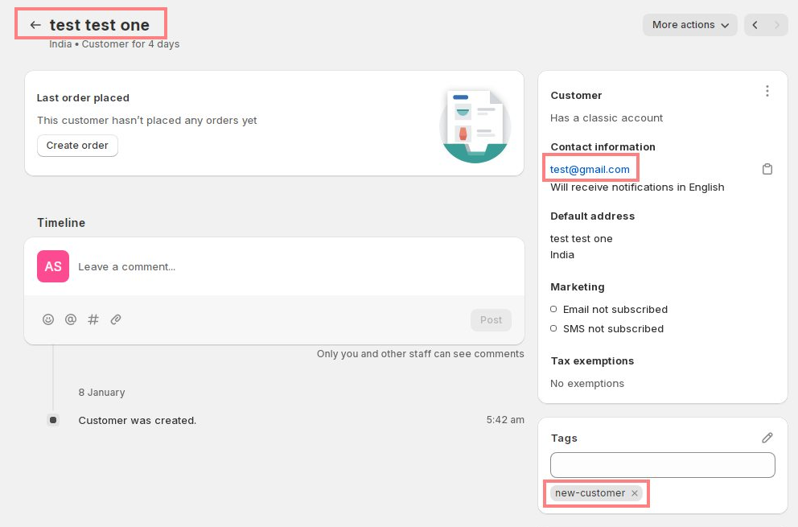Edit tags using the pencil icon
This screenshot has width=798, height=527.
pos(767,438)
